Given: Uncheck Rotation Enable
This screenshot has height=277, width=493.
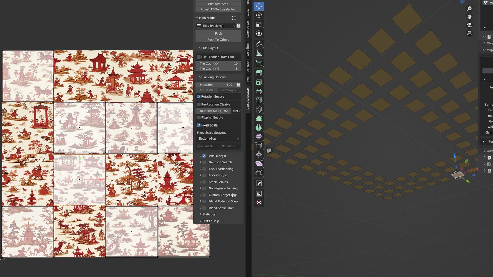Looking at the screenshot, I should 199,97.
